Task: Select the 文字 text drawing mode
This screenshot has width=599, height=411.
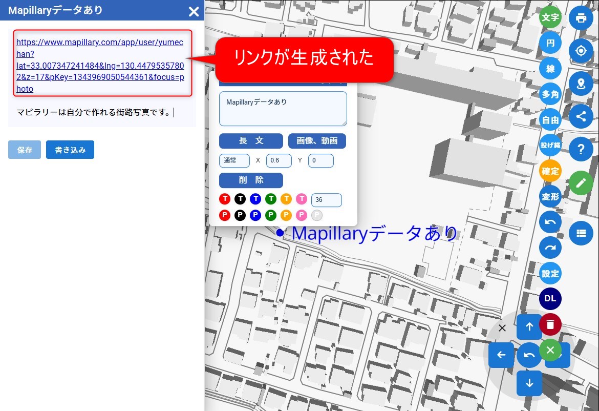Action: 550,17
